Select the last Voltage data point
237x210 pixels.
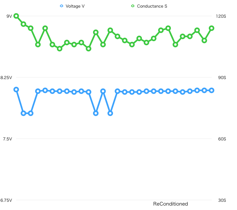click(x=212, y=90)
